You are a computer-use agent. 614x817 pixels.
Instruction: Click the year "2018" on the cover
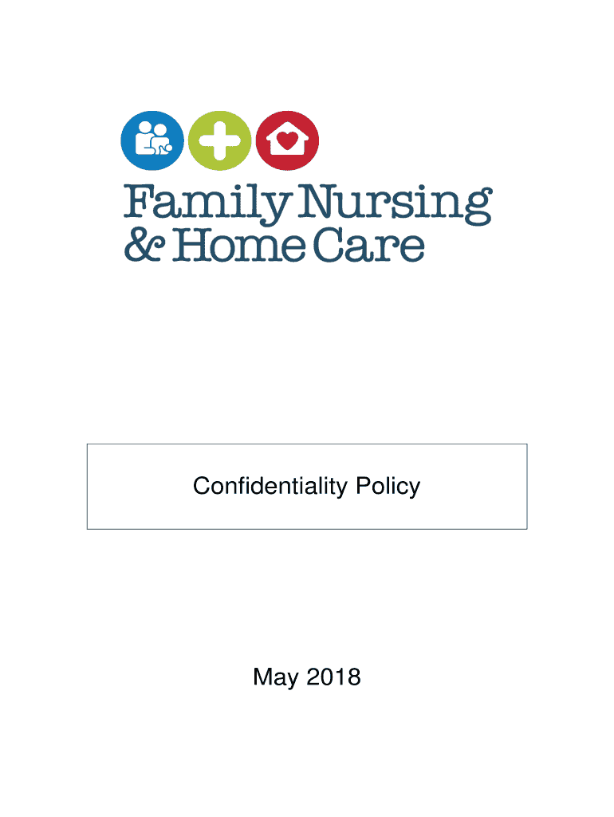click(333, 677)
